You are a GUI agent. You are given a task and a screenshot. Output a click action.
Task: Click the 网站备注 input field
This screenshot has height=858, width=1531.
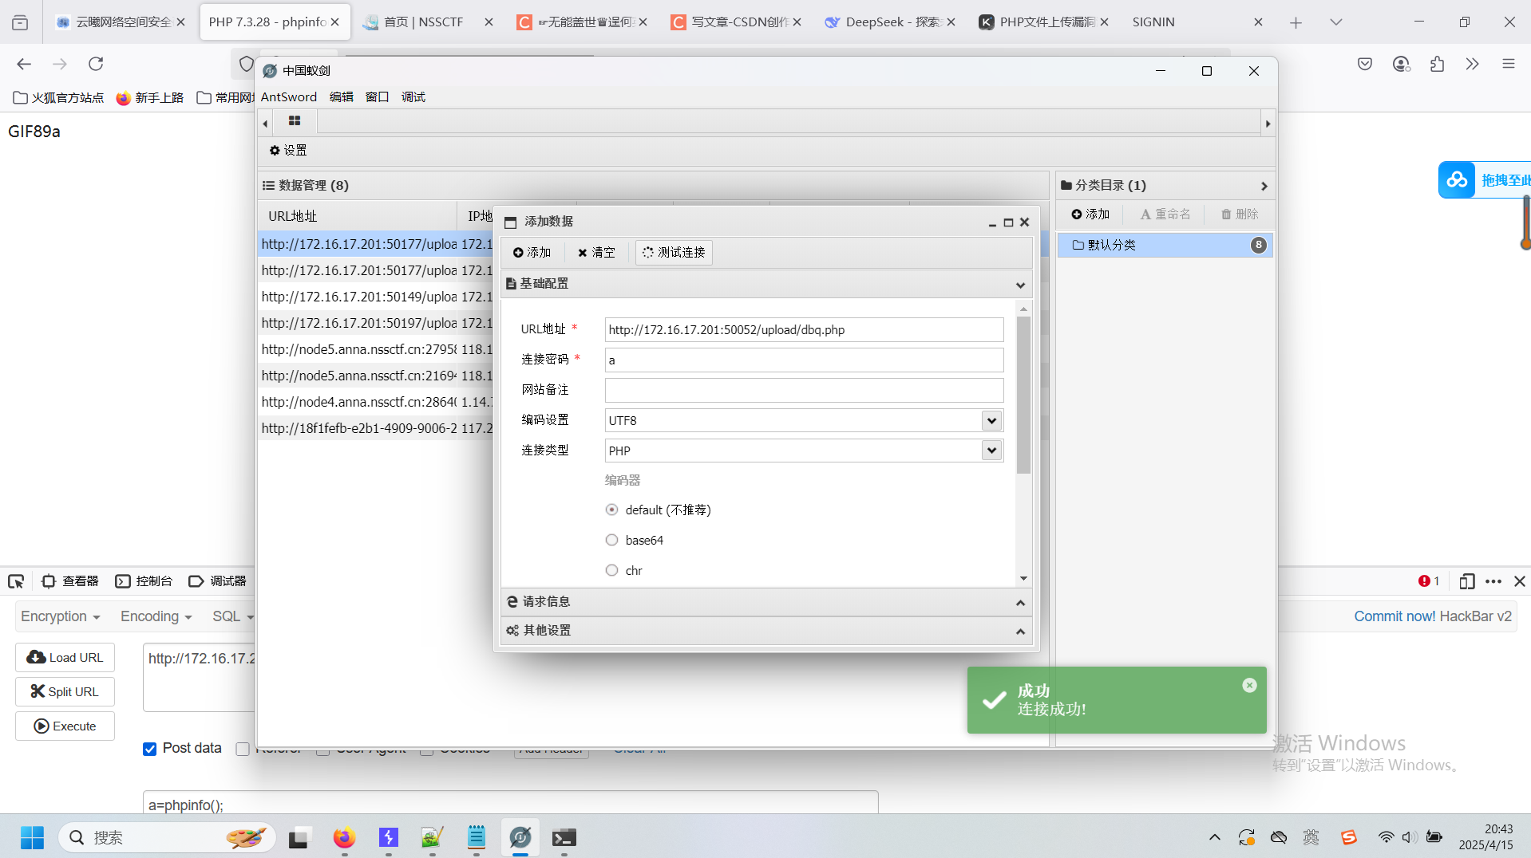click(x=804, y=391)
